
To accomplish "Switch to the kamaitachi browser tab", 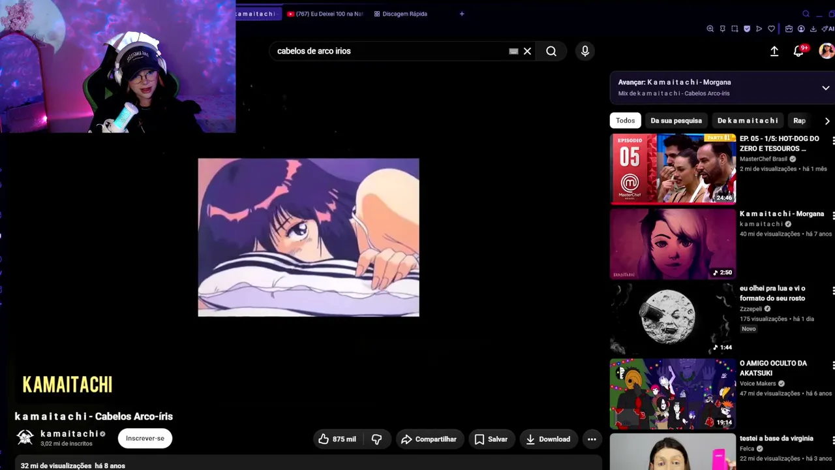I will [256, 14].
